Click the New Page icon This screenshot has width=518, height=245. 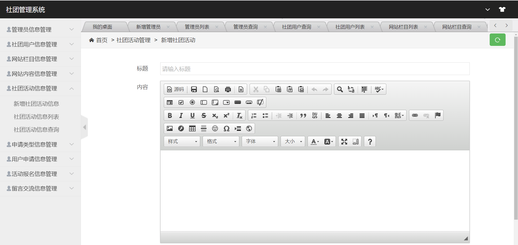(x=205, y=89)
